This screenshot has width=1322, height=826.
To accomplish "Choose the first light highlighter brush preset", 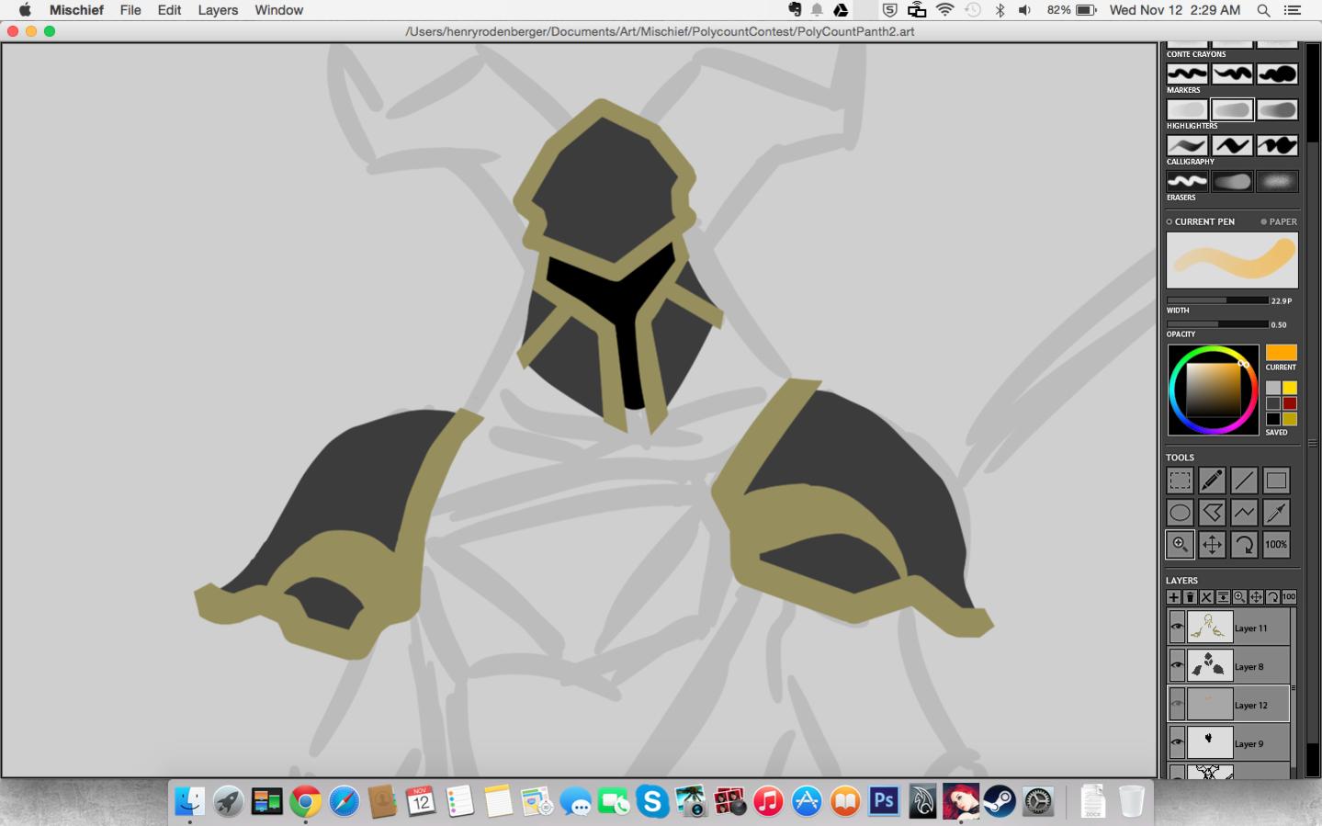I will point(1187,109).
